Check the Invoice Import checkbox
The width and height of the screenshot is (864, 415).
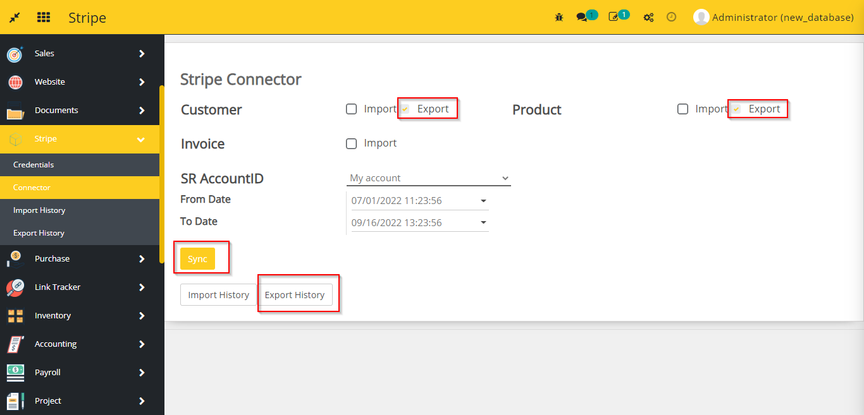pyautogui.click(x=352, y=143)
